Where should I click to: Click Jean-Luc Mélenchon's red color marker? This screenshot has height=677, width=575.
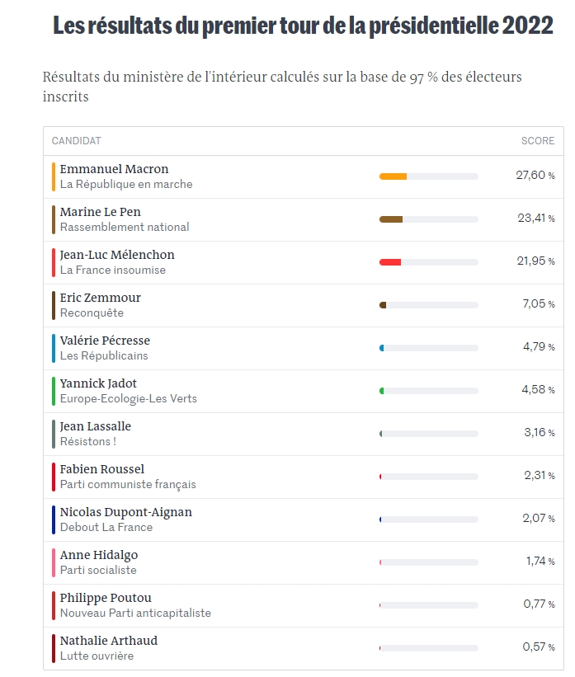pos(54,262)
